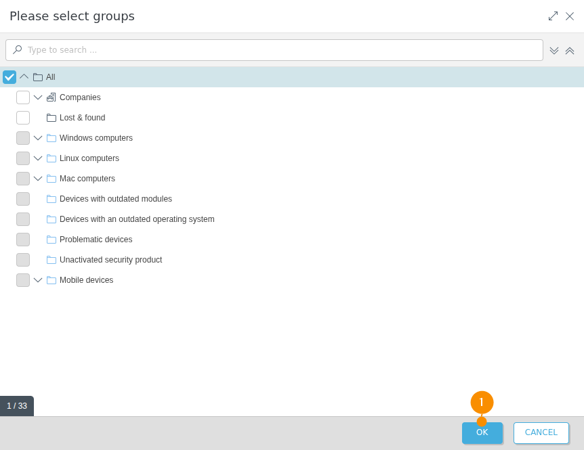Expand the Windows computers group
Screen dimensions: 584x450
[38, 138]
